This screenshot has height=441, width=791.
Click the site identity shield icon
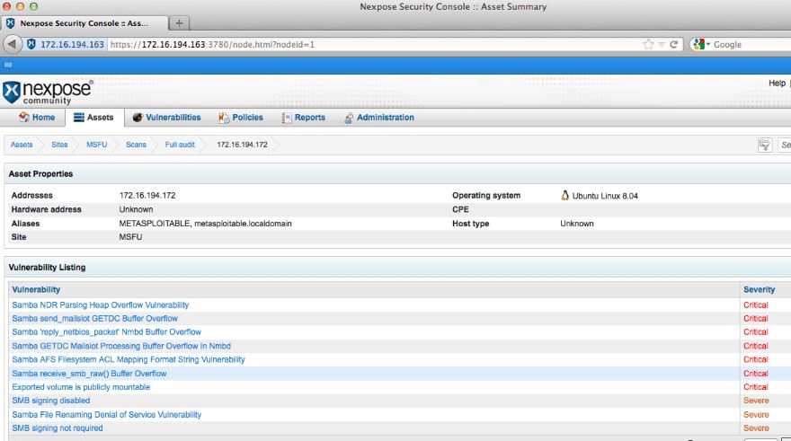point(31,44)
